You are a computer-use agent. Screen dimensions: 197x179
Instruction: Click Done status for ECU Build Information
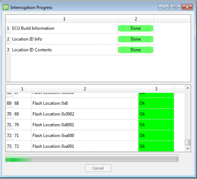(x=135, y=28)
